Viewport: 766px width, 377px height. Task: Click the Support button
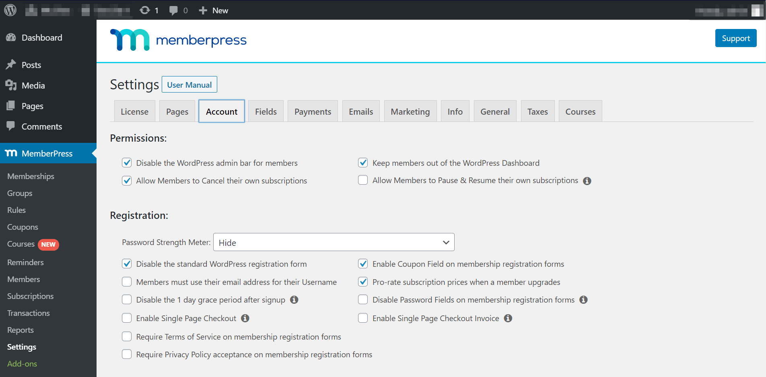pos(736,38)
